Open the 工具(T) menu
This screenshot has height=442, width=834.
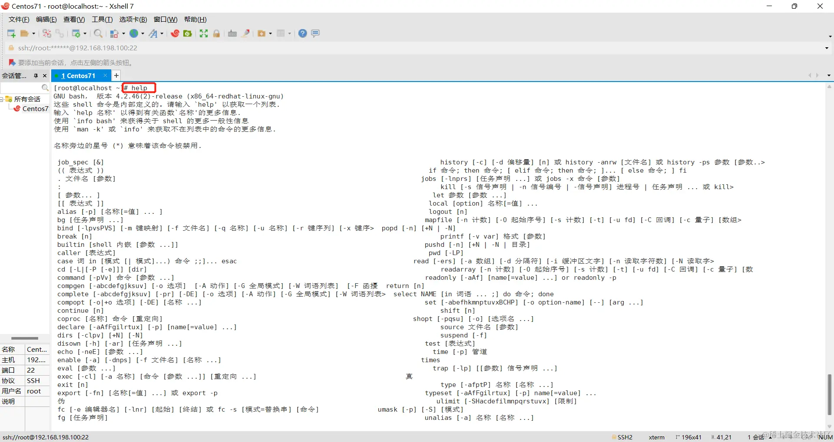point(102,20)
